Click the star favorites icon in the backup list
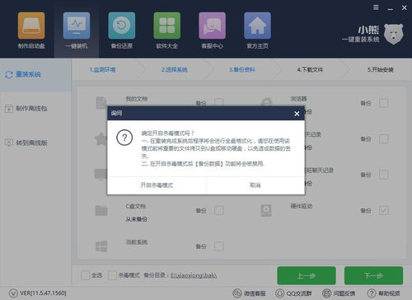The width and height of the screenshot is (412, 300). pos(101,138)
